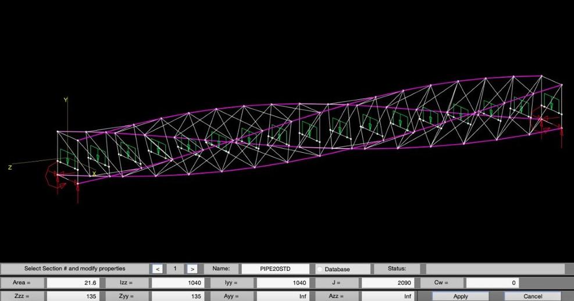Click the Status message field

point(495,269)
